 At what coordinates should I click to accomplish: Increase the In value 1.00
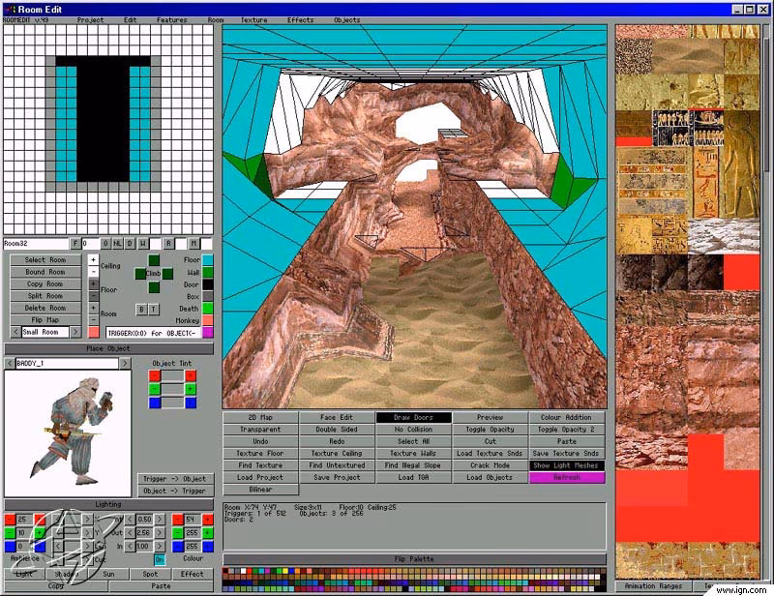(160, 546)
